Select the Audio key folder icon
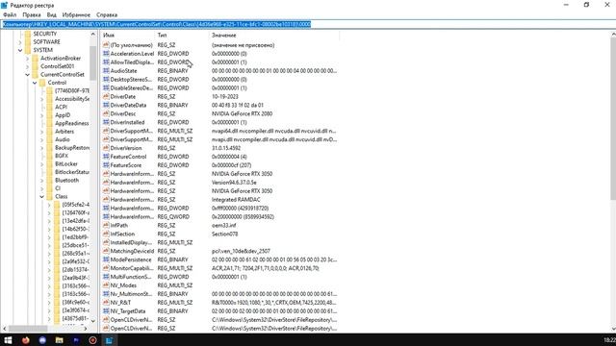This screenshot has height=346, width=616. tap(49, 139)
